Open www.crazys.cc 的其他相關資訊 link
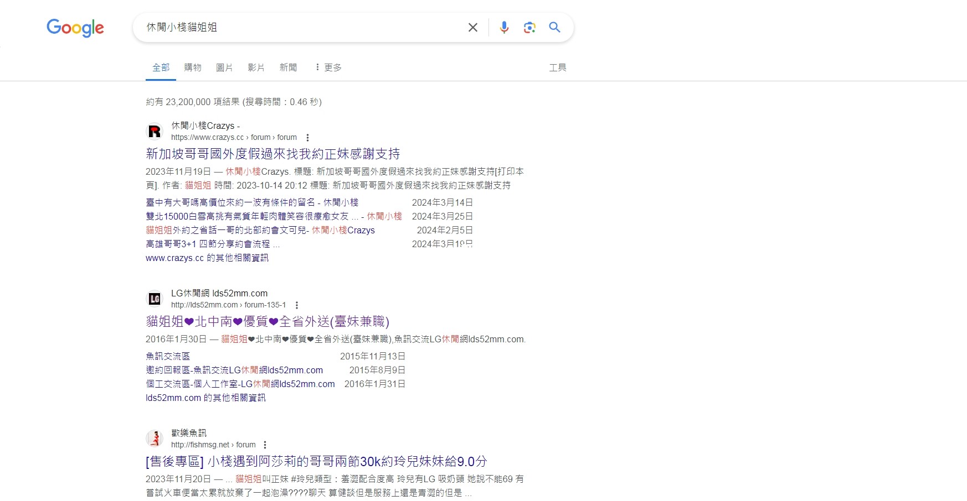Screen dimensions: 967x501 (207, 258)
